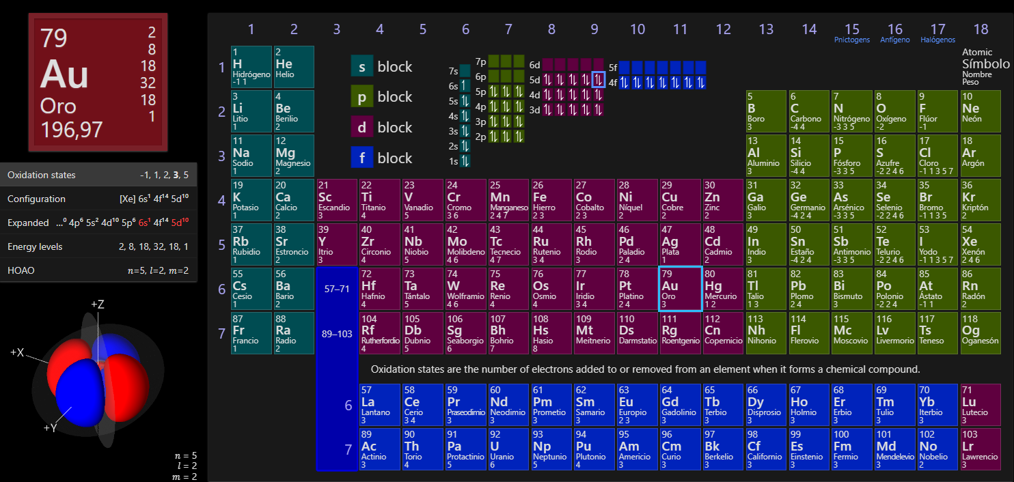Select the Gold (Au) element tile

click(681, 289)
